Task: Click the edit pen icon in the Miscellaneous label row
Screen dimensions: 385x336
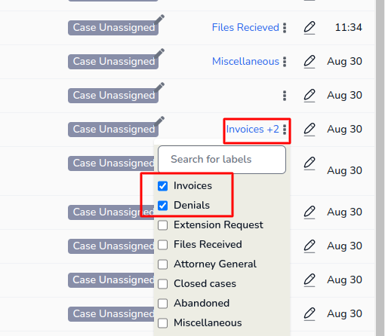Action: coord(310,62)
